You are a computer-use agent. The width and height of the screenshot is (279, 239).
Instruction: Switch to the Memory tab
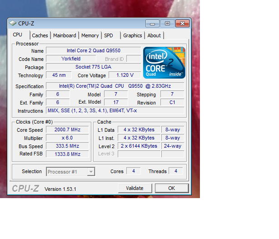90,35
